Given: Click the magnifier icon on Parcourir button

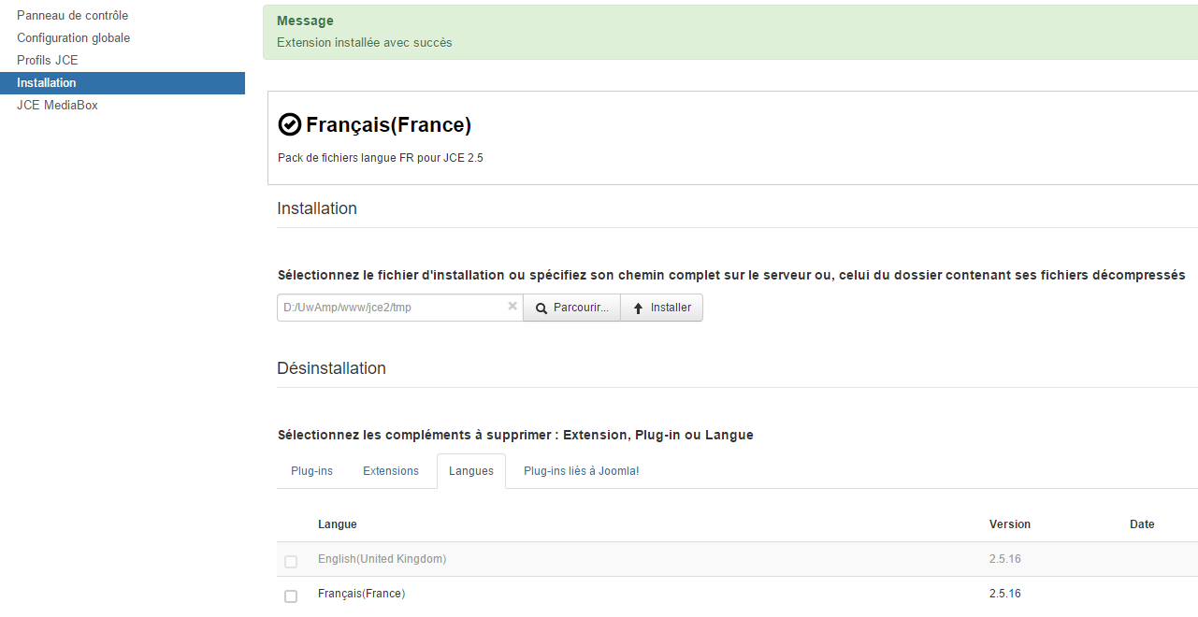Looking at the screenshot, I should [x=540, y=307].
